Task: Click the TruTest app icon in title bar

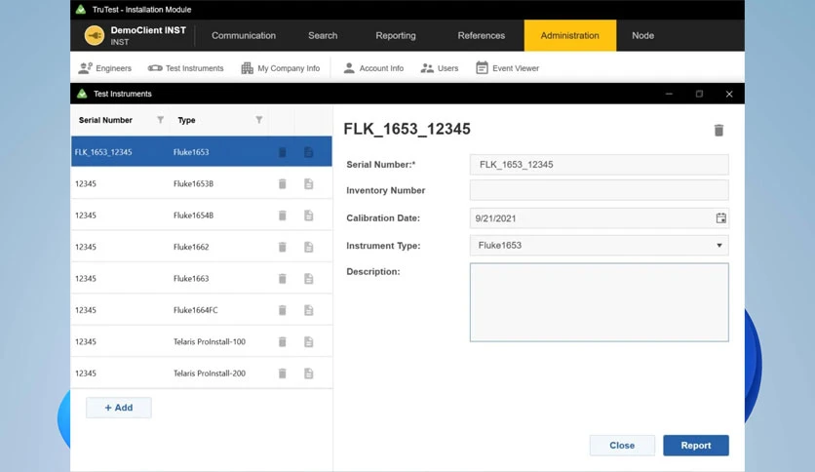Action: pyautogui.click(x=81, y=10)
